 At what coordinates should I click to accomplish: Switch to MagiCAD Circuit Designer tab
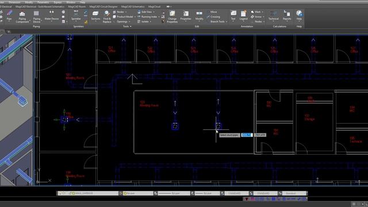[103, 6]
